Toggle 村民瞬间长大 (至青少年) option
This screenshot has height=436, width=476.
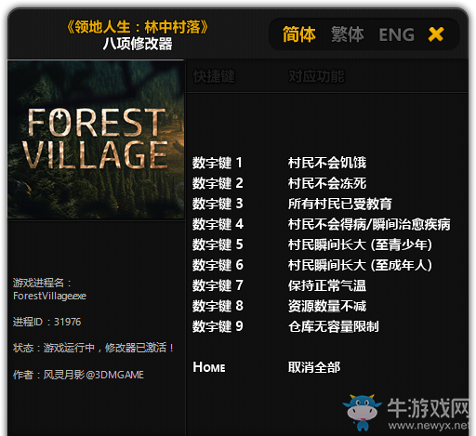(x=360, y=244)
